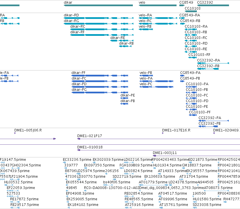Select the SD22719.5prime EST label
Image resolution: width=240 pixels, height=209 pixels.
point(127,177)
